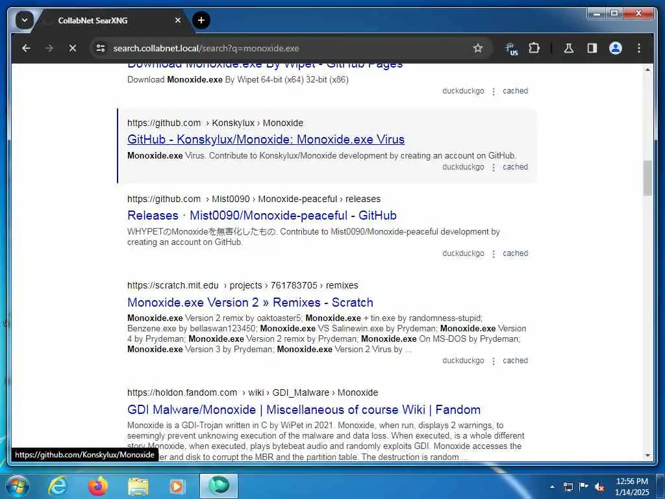
Task: Open cached copy of Wipet download result
Action: pyautogui.click(x=515, y=91)
